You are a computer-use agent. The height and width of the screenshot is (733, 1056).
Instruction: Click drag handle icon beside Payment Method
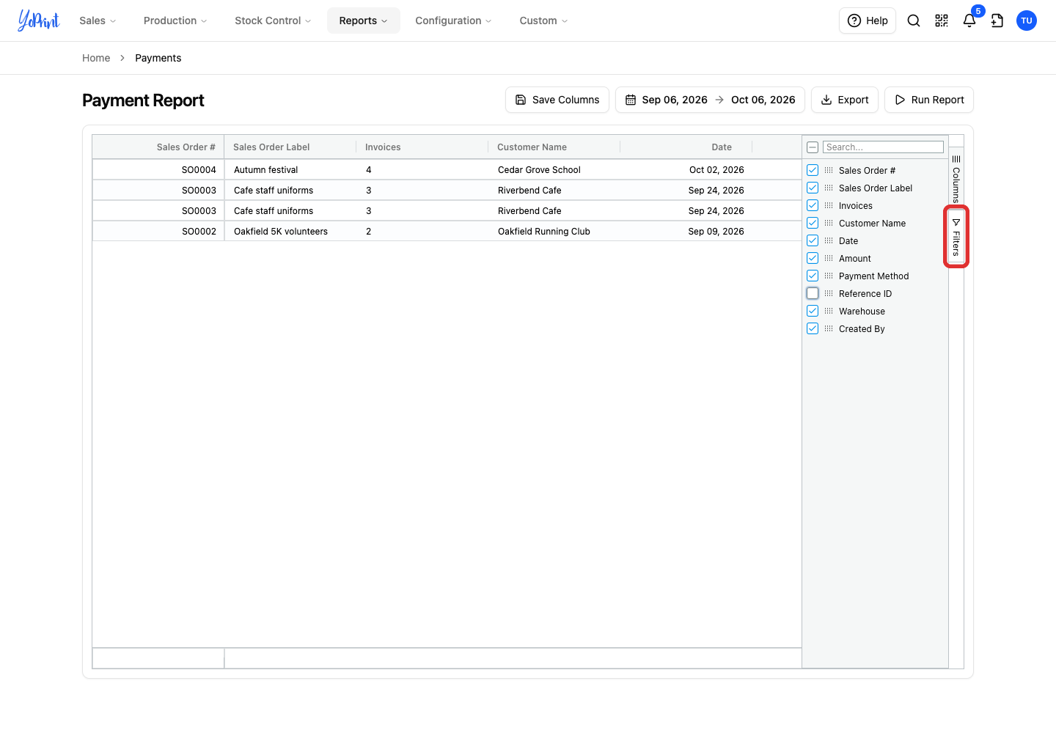(829, 276)
